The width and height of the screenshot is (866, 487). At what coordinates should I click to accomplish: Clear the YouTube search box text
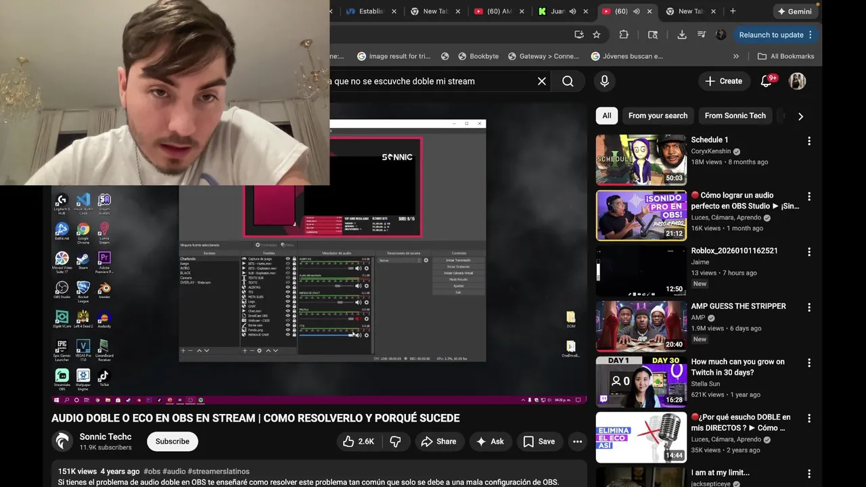click(542, 81)
